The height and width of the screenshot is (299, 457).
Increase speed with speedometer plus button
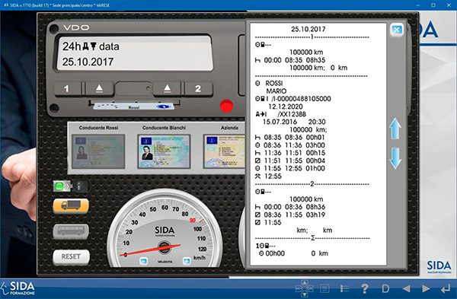point(187,261)
